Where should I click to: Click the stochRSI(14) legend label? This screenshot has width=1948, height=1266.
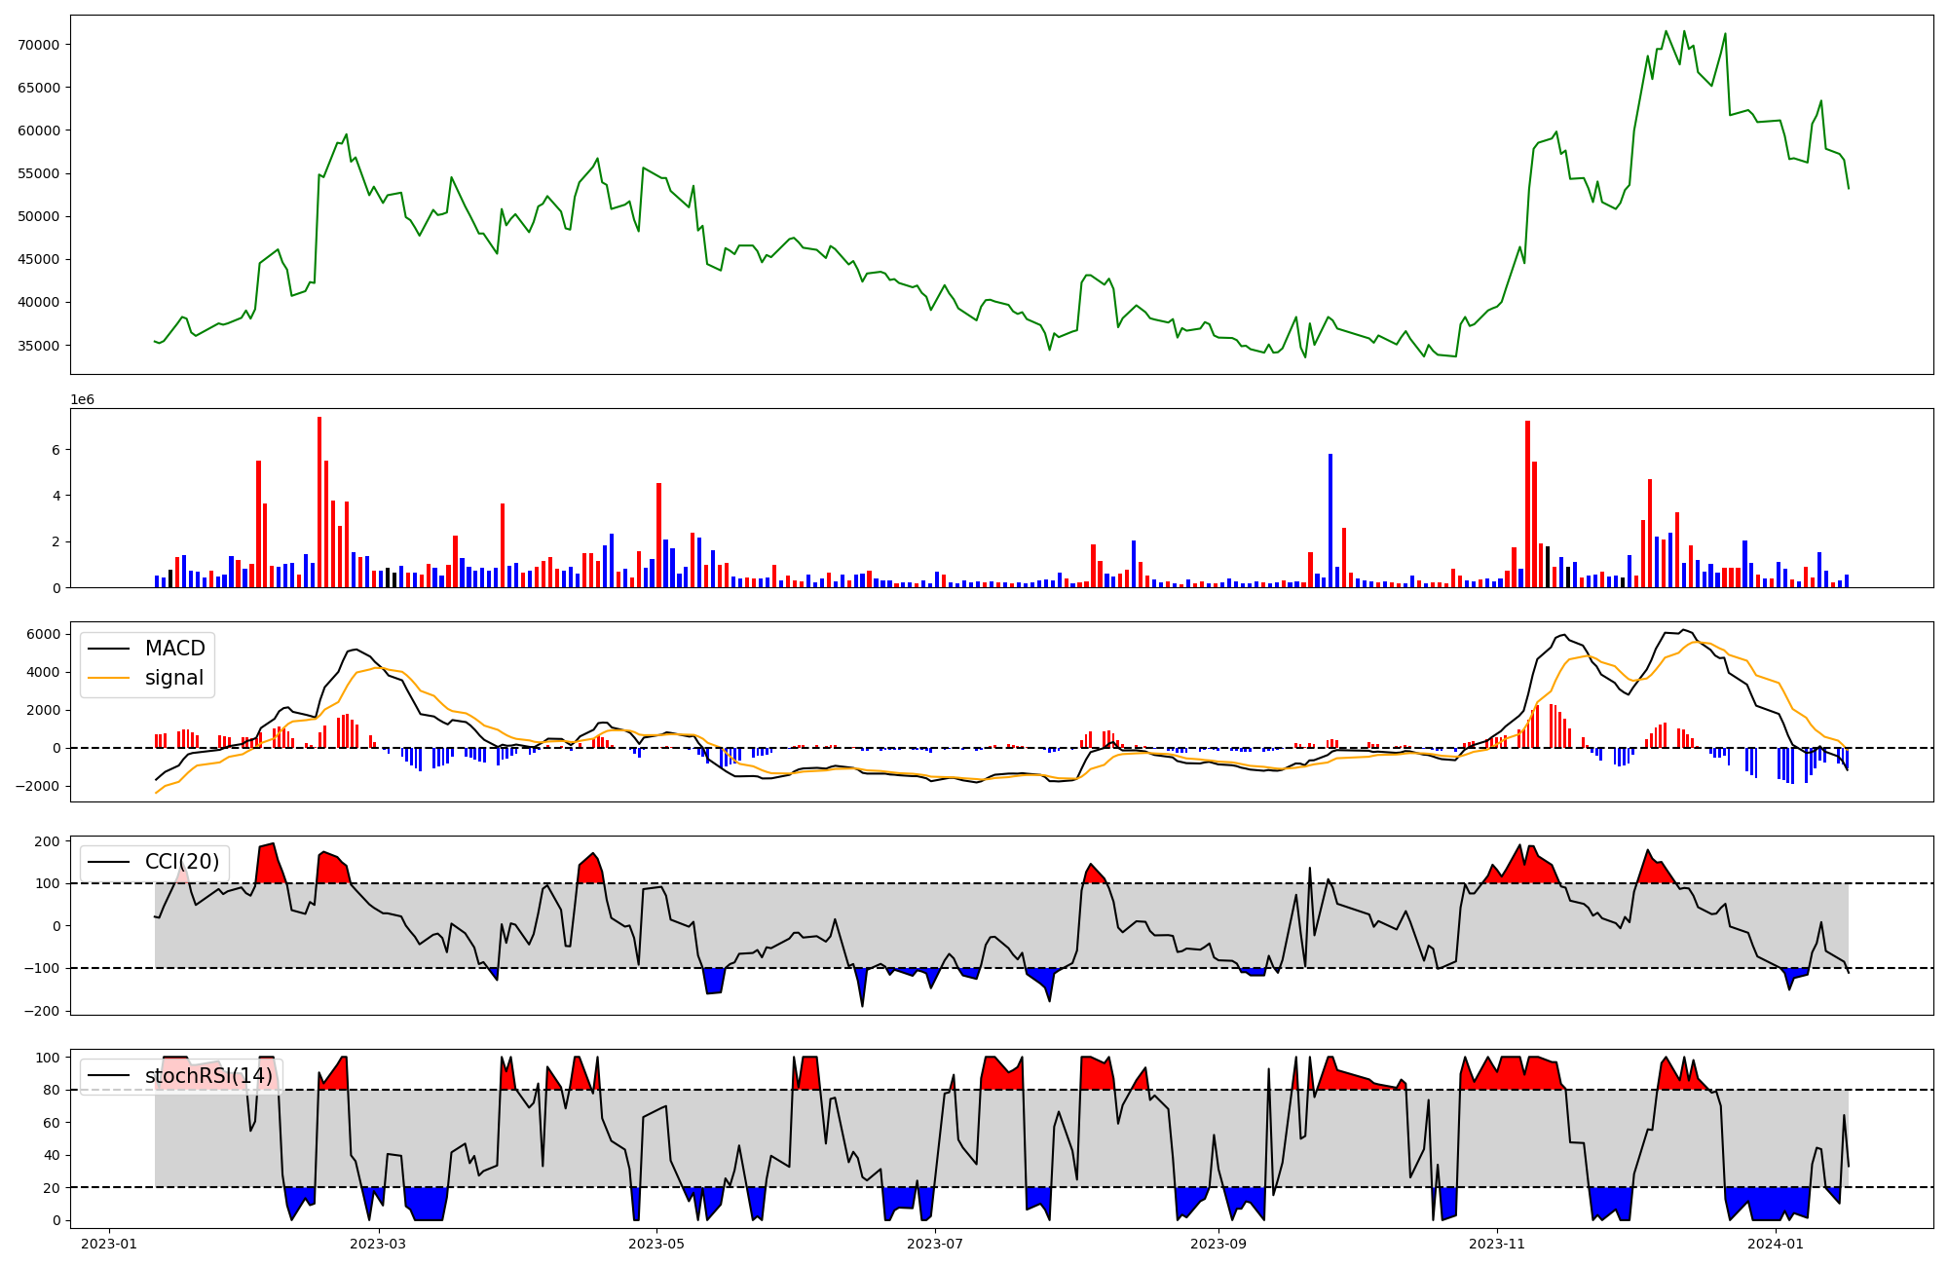[x=208, y=1076]
